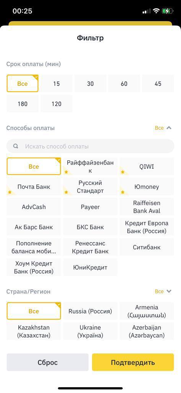Focus the Искать способ оплаты search field
Image resolution: width=181 pixels, height=393 pixels.
pos(90,146)
